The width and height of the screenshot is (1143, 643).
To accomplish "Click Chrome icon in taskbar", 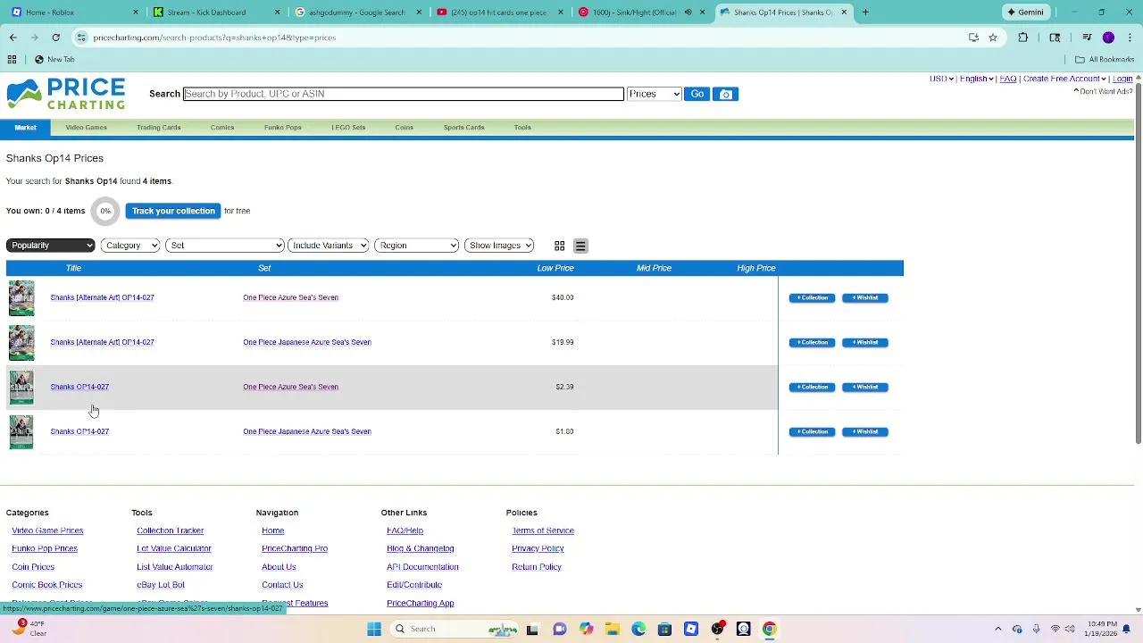I will tap(769, 629).
